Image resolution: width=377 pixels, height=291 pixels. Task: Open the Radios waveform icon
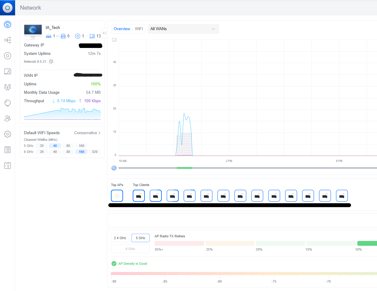click(x=8, y=87)
